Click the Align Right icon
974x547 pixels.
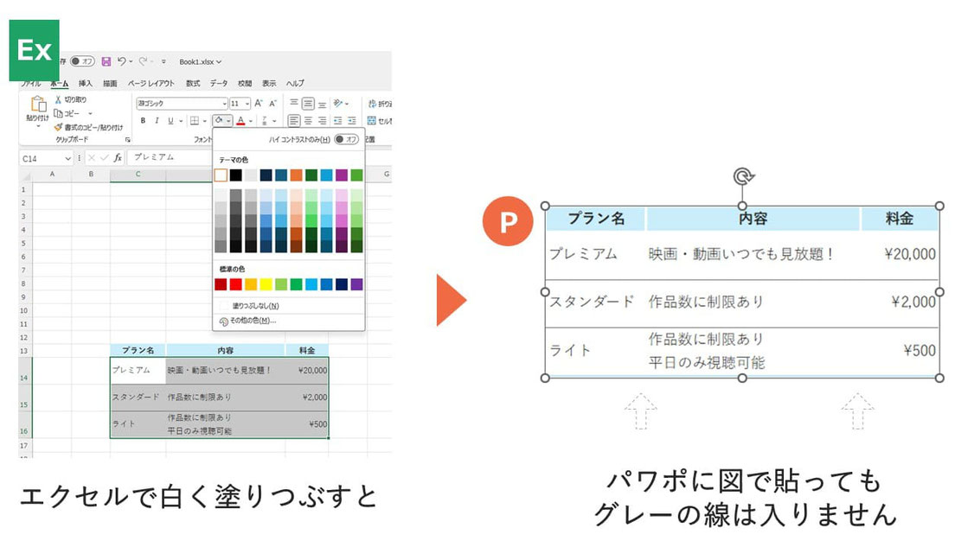point(322,120)
